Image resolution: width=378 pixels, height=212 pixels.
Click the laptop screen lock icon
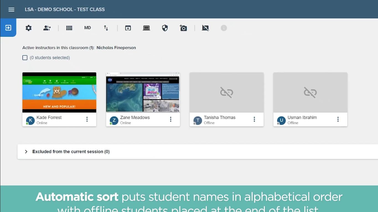pyautogui.click(x=146, y=28)
